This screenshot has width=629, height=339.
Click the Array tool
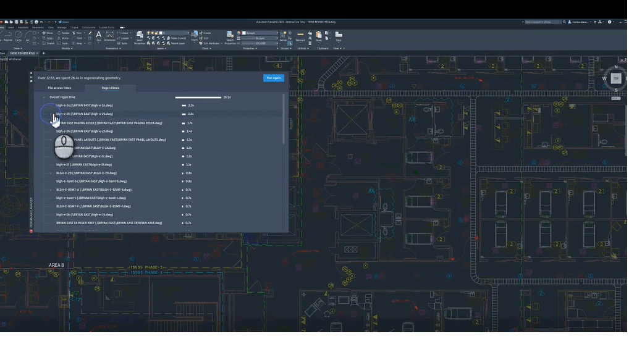pyautogui.click(x=78, y=43)
